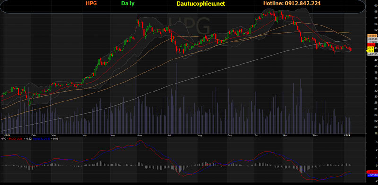Image resolution: width=378 pixels, height=185 pixels.
Task: Click the 30 price axis label
Action: pos(376,97)
